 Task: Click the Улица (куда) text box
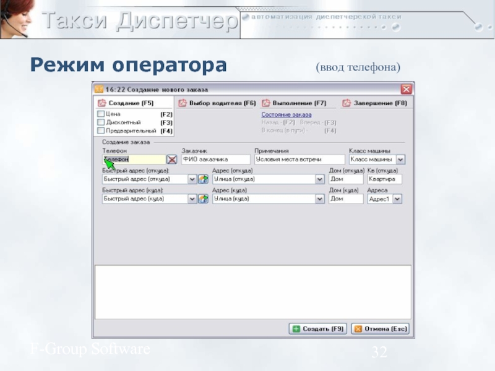[264, 198]
